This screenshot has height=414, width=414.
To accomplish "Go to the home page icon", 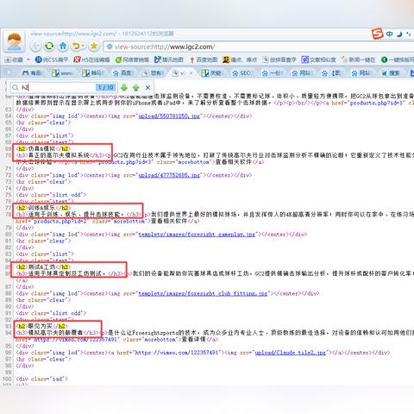I will [x=63, y=46].
